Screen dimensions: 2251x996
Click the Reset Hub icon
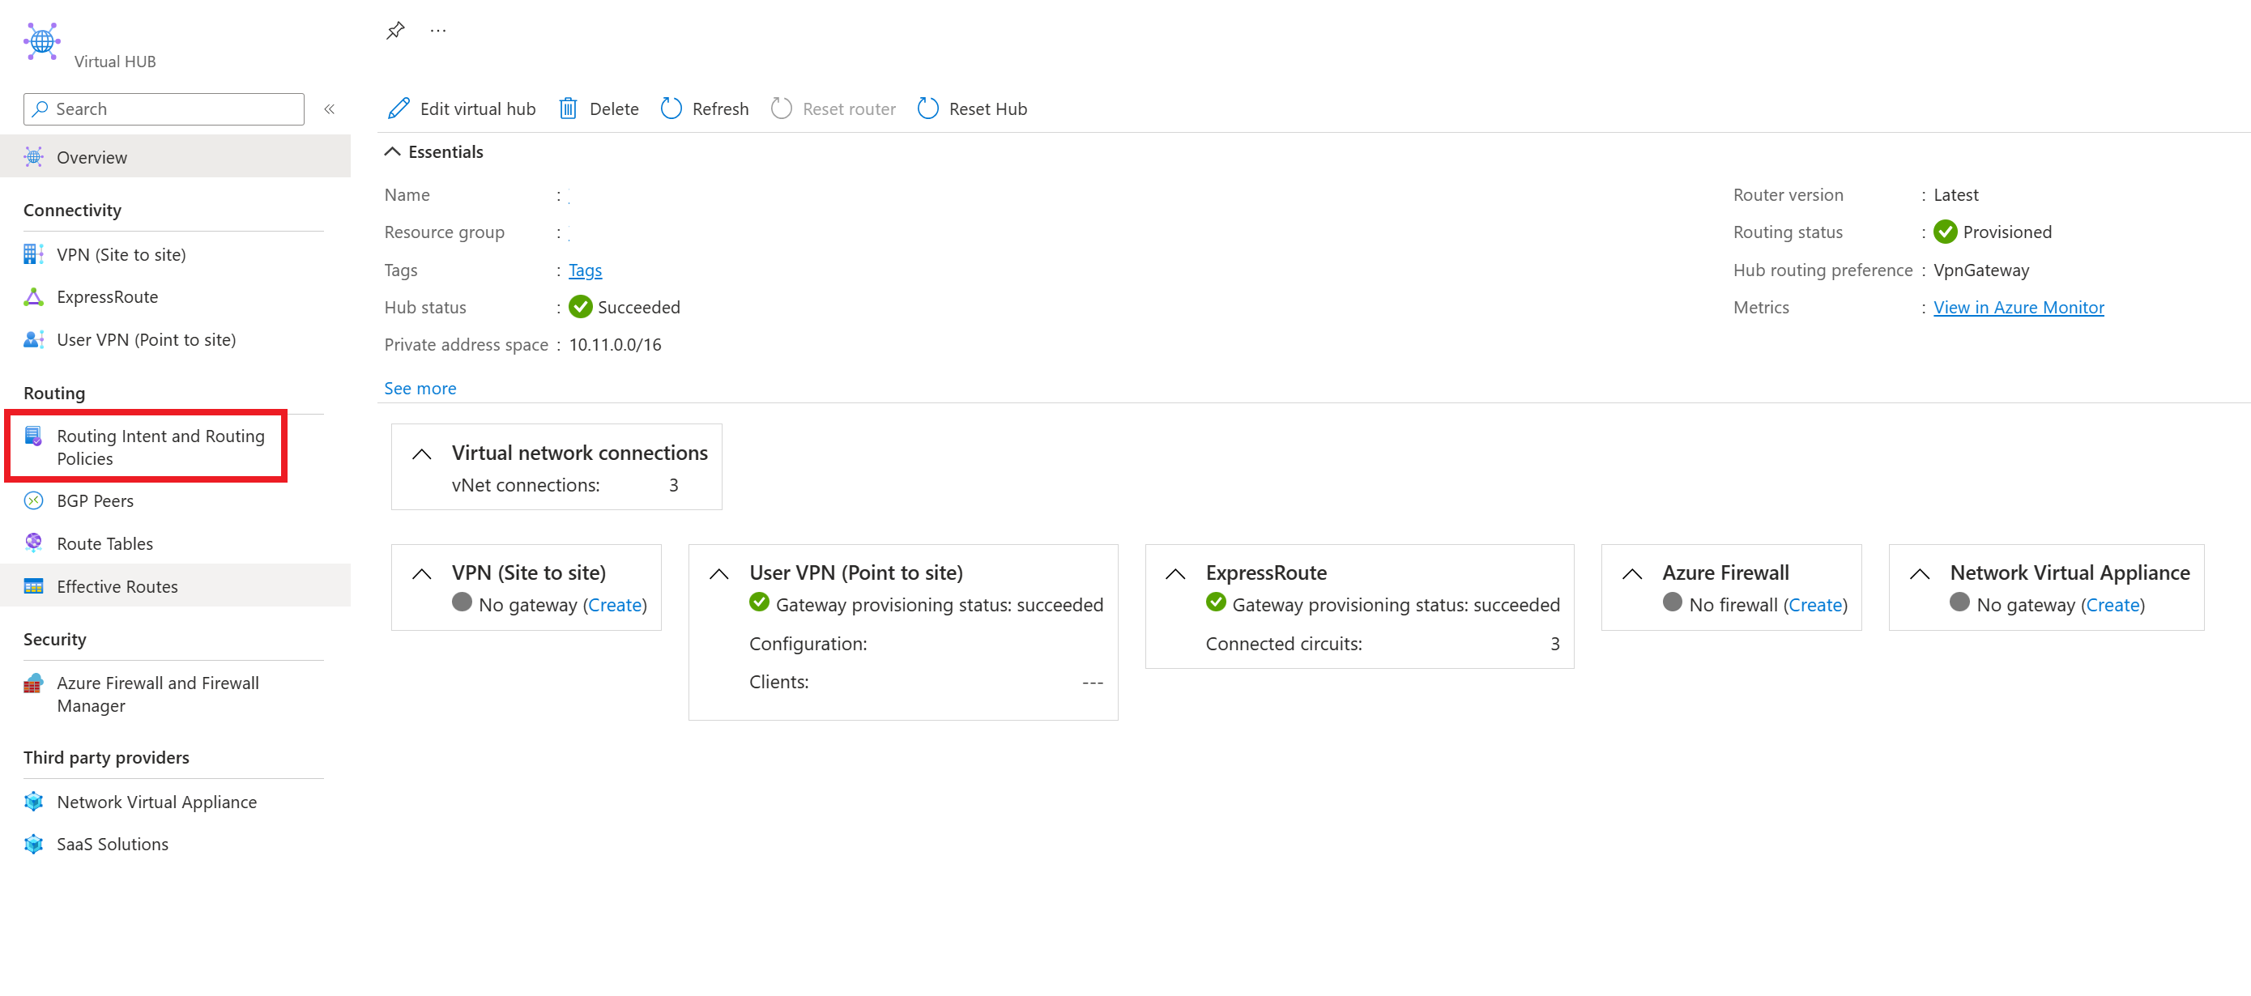(928, 109)
